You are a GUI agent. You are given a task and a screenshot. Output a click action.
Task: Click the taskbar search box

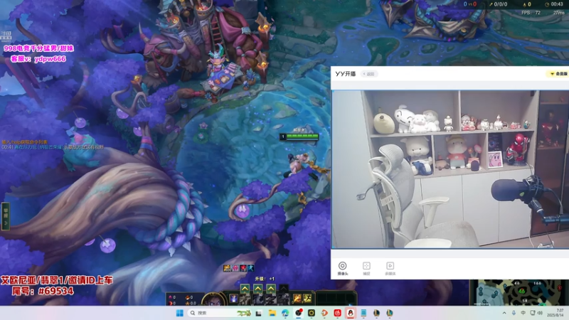pyautogui.click(x=220, y=313)
